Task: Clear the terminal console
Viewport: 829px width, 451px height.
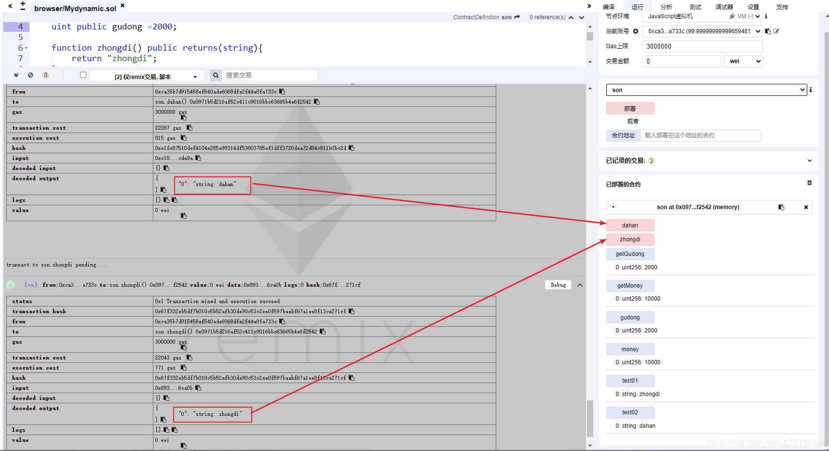Action: coord(30,75)
